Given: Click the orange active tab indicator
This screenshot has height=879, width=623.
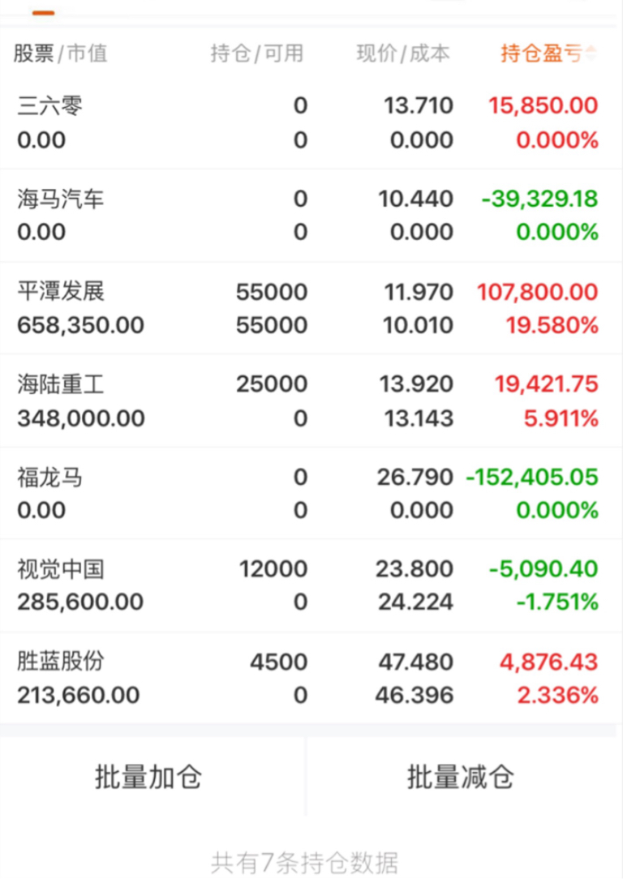Looking at the screenshot, I should click(x=43, y=14).
